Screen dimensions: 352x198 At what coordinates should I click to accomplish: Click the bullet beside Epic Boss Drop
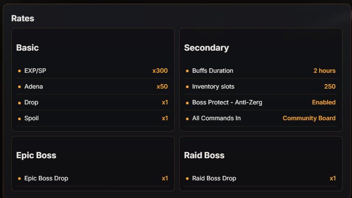(x=19, y=179)
